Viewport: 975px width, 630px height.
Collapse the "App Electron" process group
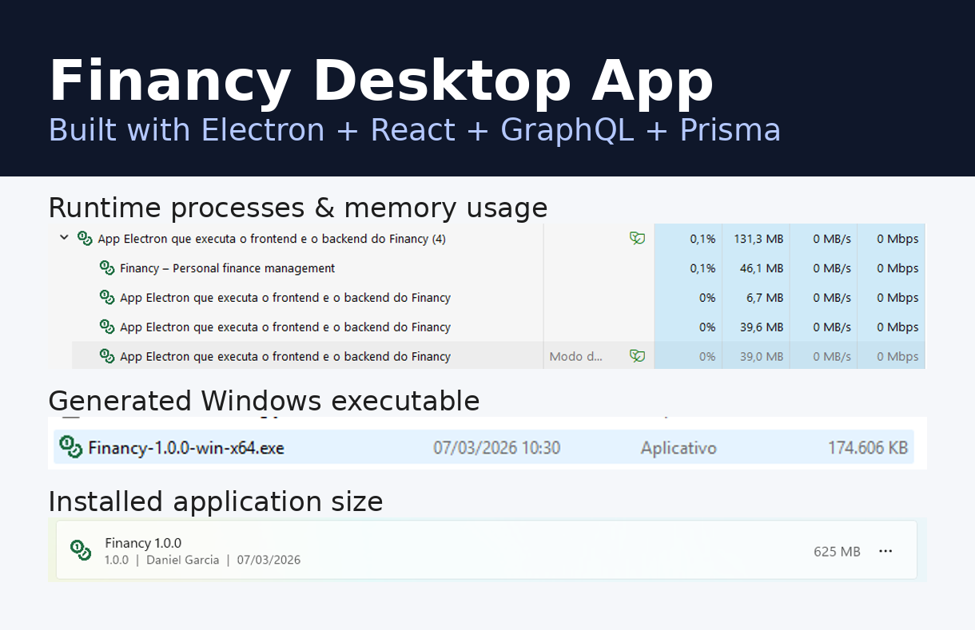click(65, 238)
